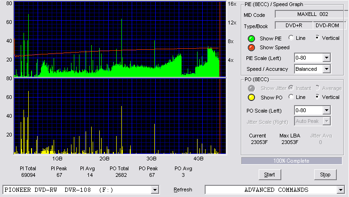
Task: Toggle the red Show Speed indicator
Action: (x=251, y=47)
